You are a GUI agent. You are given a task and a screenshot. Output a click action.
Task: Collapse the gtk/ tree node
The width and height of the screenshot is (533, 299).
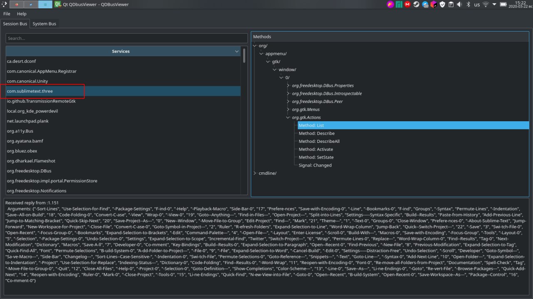(268, 61)
